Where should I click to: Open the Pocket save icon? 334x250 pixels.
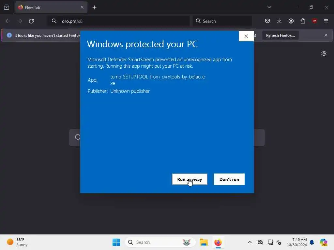(x=267, y=21)
